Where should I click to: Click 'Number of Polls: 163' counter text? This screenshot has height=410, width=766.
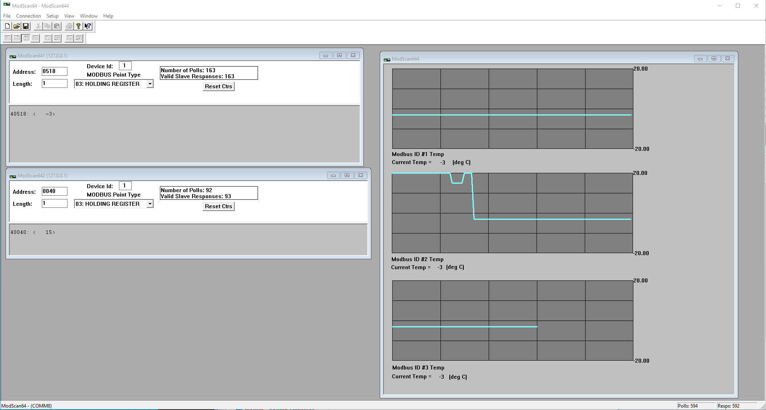point(188,70)
